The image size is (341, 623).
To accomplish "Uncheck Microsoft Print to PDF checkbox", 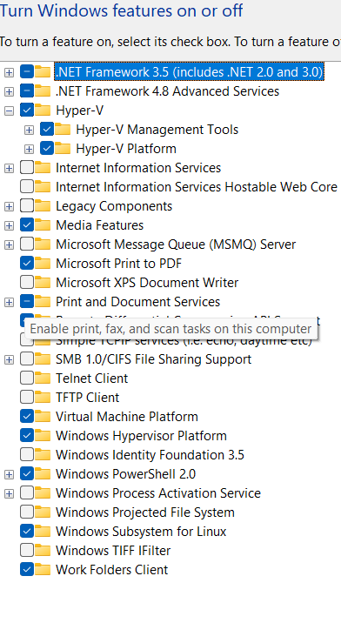I will tap(27, 264).
